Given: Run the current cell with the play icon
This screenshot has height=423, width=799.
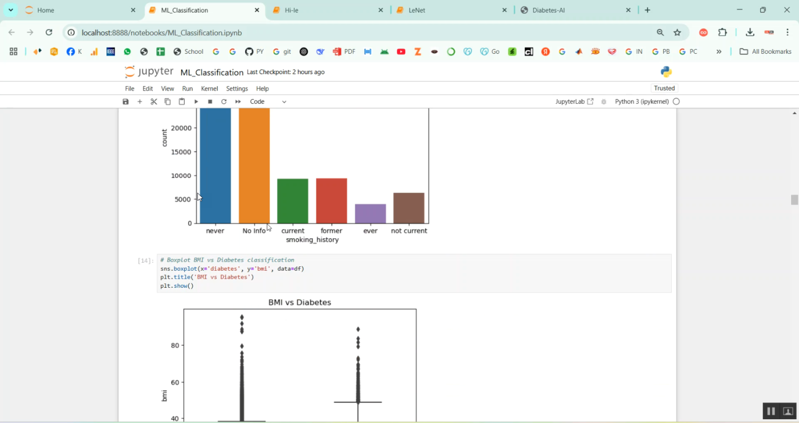Looking at the screenshot, I should (x=195, y=101).
